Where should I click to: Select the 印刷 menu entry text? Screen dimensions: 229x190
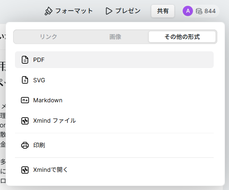39,145
